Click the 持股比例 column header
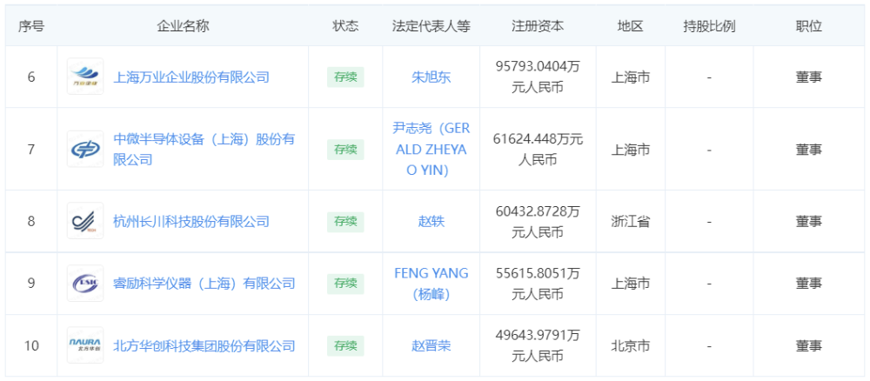Screen dimensions: 870x381 [x=709, y=26]
